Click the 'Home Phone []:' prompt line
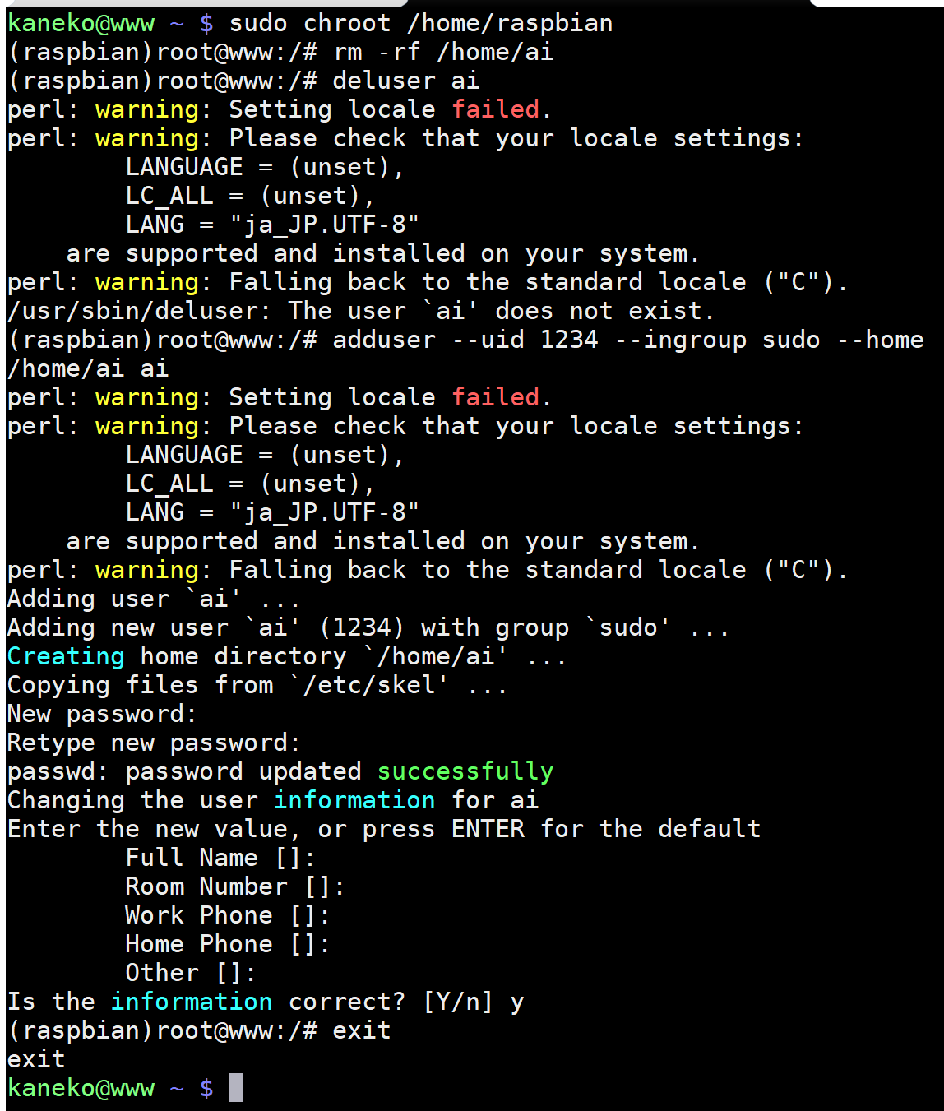The image size is (944, 1111). point(228,944)
